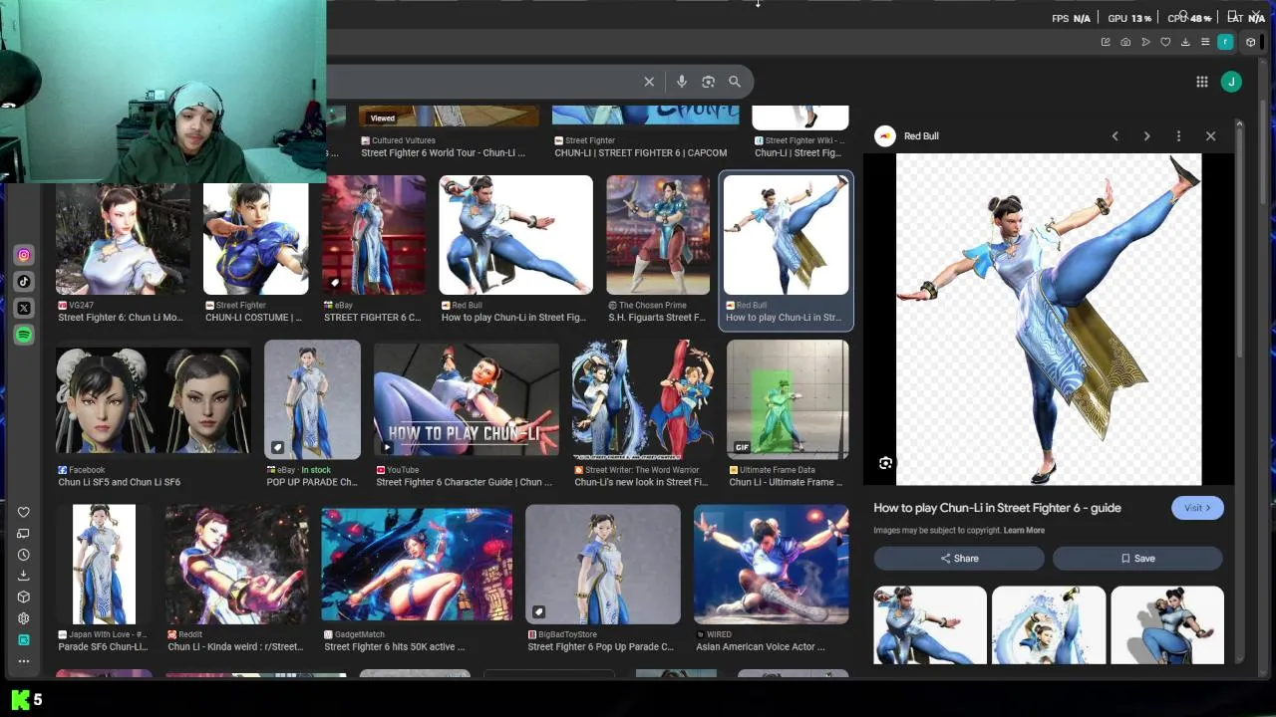Show the next image in the preview panel
Viewport: 1276px width, 717px height.
pyautogui.click(x=1146, y=136)
